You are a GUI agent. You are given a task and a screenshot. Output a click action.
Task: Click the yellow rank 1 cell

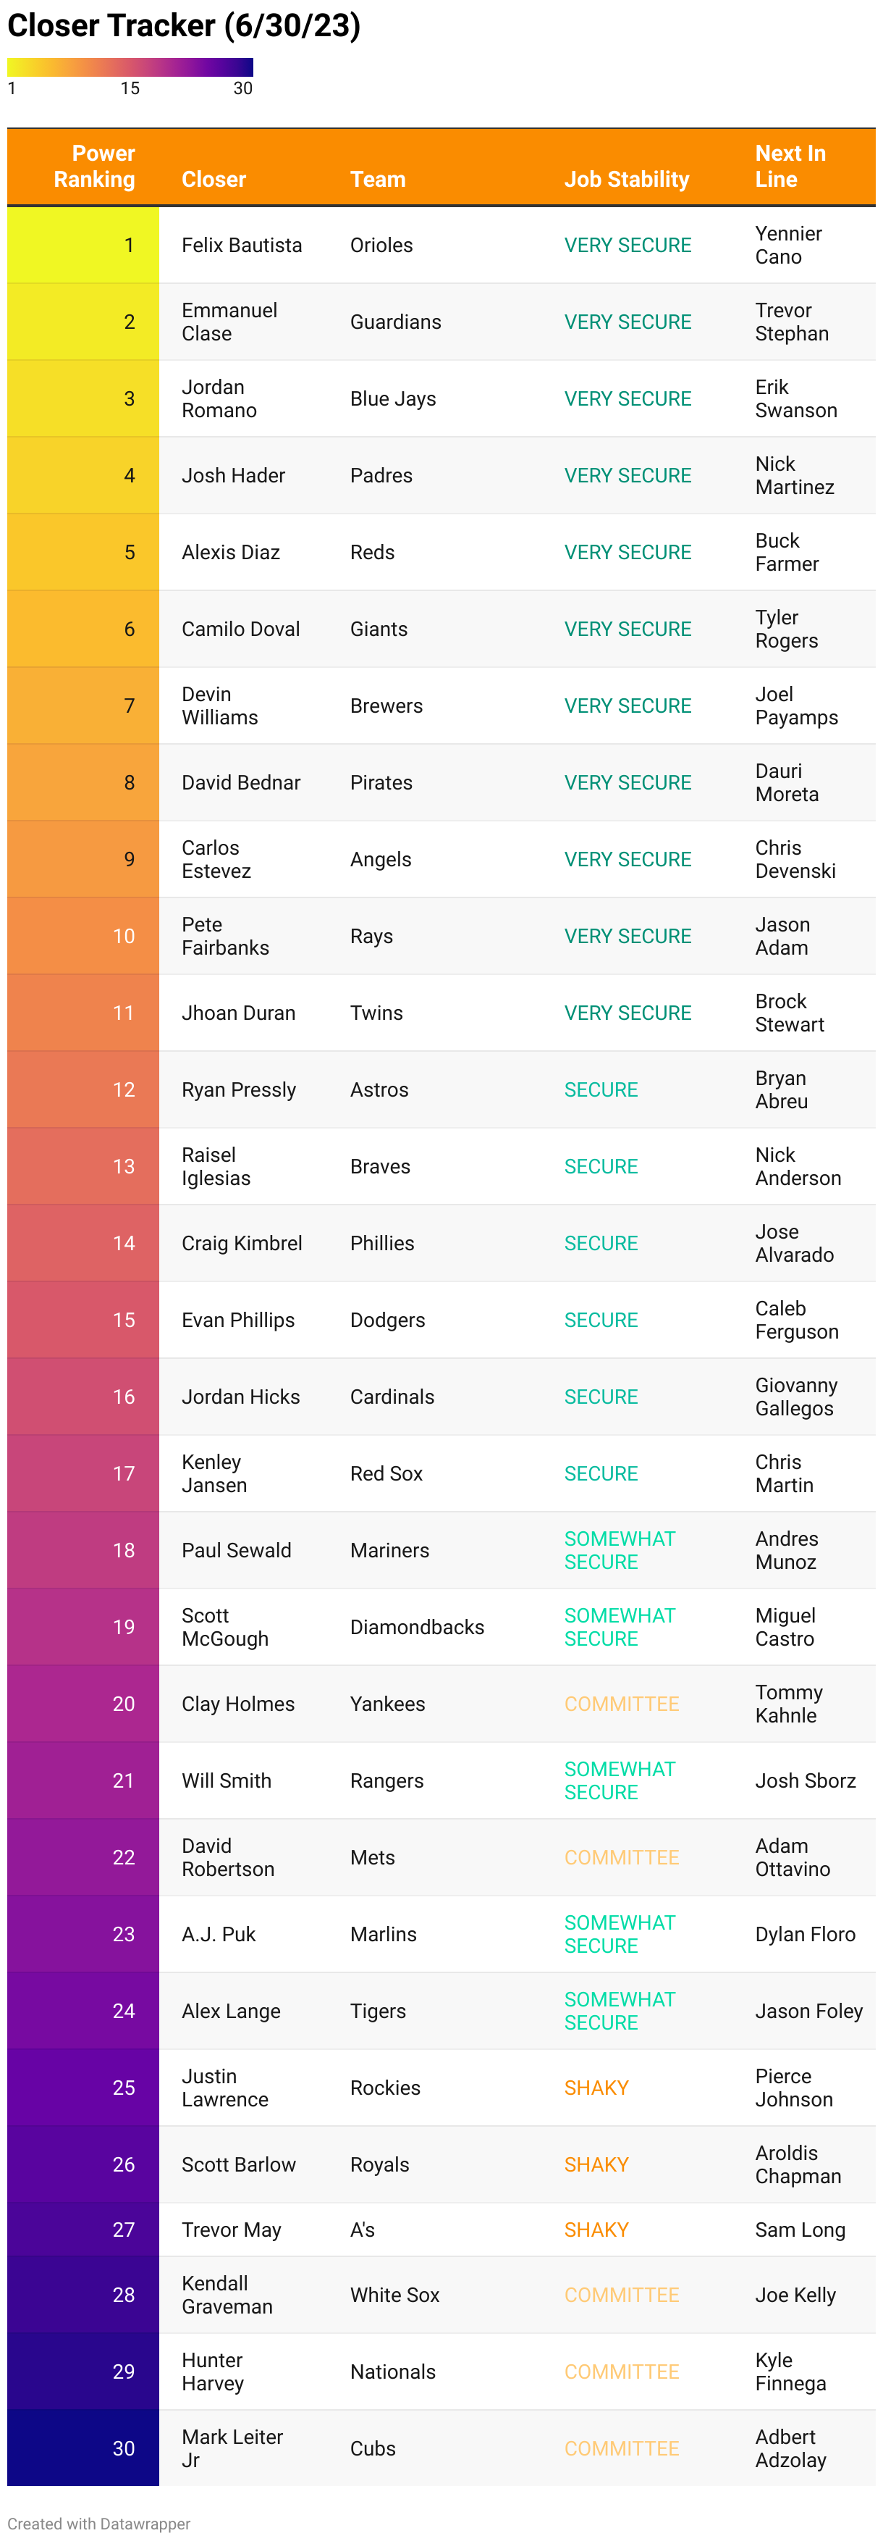pos(83,245)
